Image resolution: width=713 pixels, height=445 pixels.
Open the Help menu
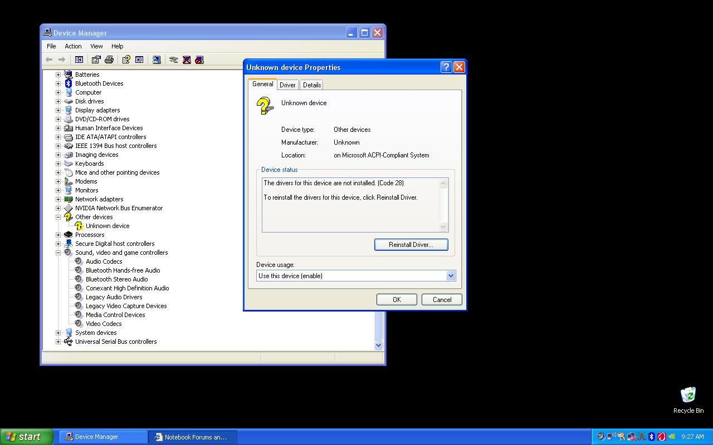117,46
